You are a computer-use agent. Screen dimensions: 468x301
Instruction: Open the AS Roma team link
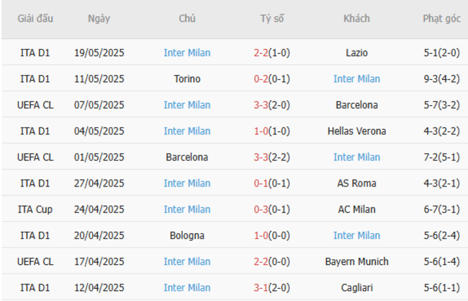[356, 183]
